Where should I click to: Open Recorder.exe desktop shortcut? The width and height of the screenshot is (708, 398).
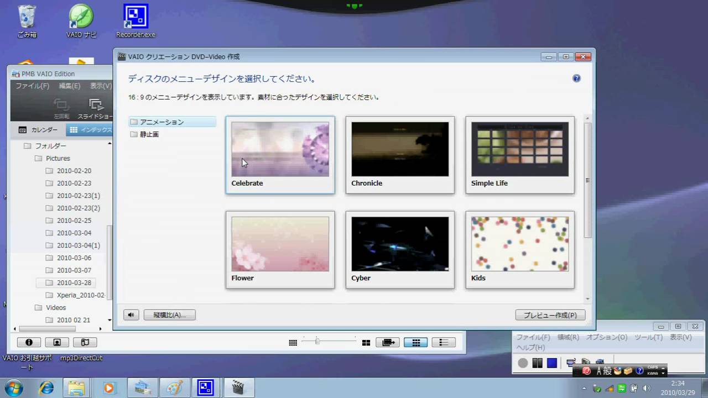click(x=136, y=22)
